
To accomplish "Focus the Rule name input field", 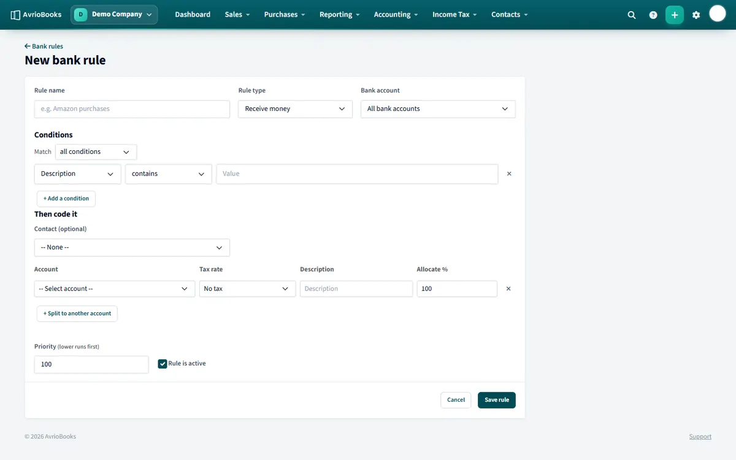I will pos(132,109).
